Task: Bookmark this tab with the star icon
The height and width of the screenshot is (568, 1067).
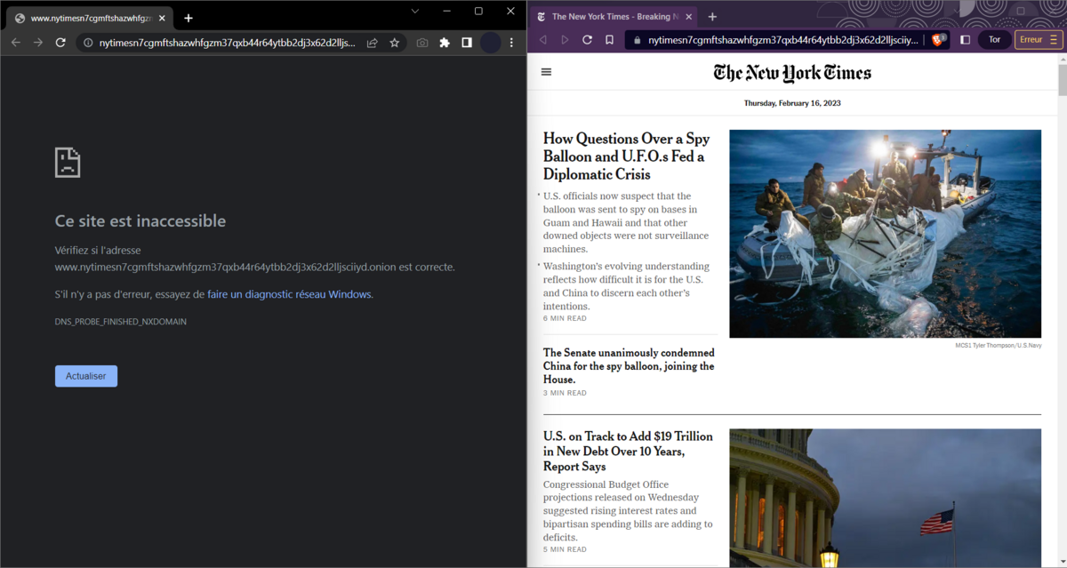Action: (x=394, y=42)
